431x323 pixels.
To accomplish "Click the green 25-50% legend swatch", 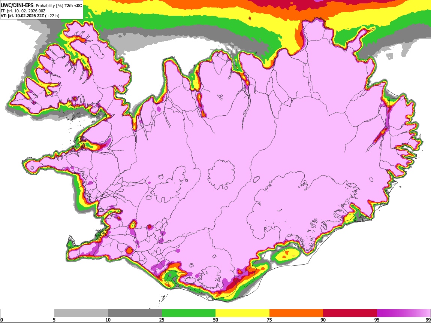I will point(189,313).
